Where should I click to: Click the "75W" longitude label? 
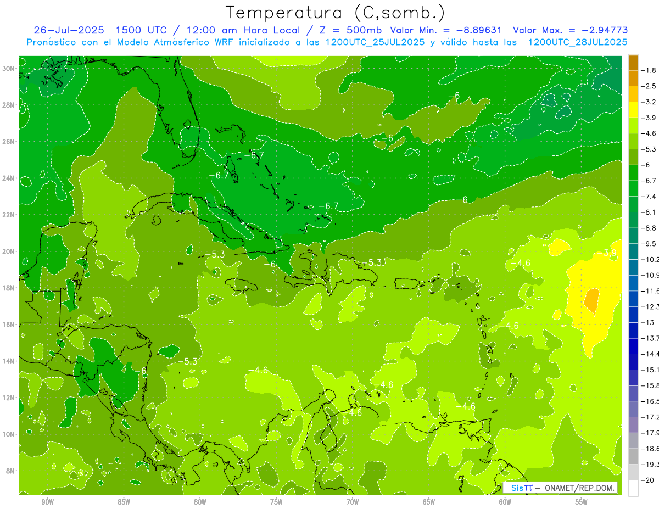tap(276, 502)
